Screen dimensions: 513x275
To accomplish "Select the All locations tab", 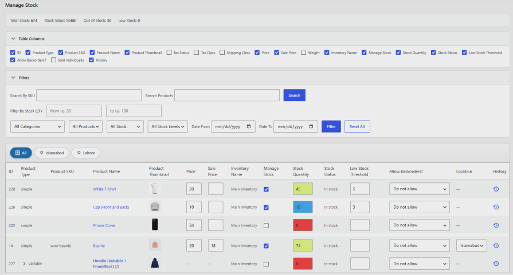I will tap(21, 153).
